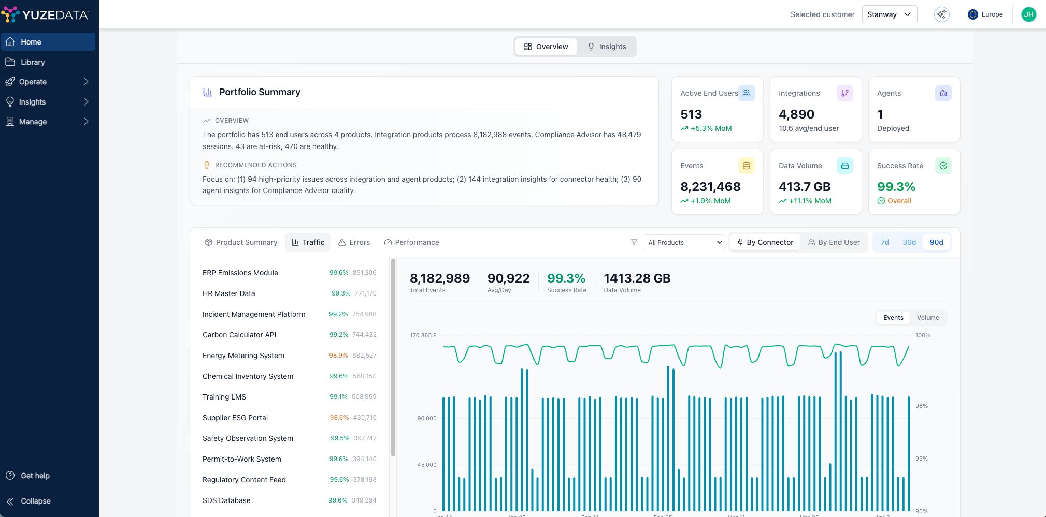Screen dimensions: 1046x517
Task: Toggle grouping to By End User
Action: pos(834,242)
